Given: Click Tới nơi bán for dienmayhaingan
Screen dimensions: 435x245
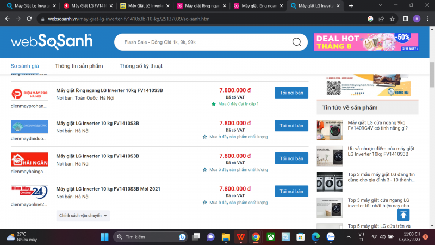Looking at the screenshot, I should coord(291,158).
